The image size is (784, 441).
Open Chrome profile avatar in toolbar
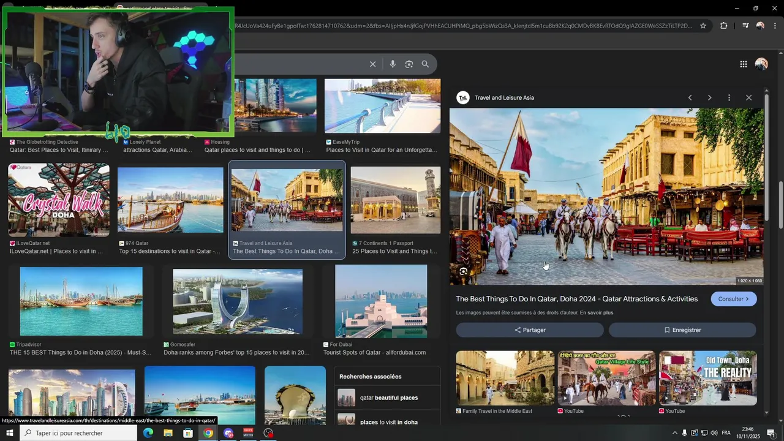pyautogui.click(x=760, y=26)
